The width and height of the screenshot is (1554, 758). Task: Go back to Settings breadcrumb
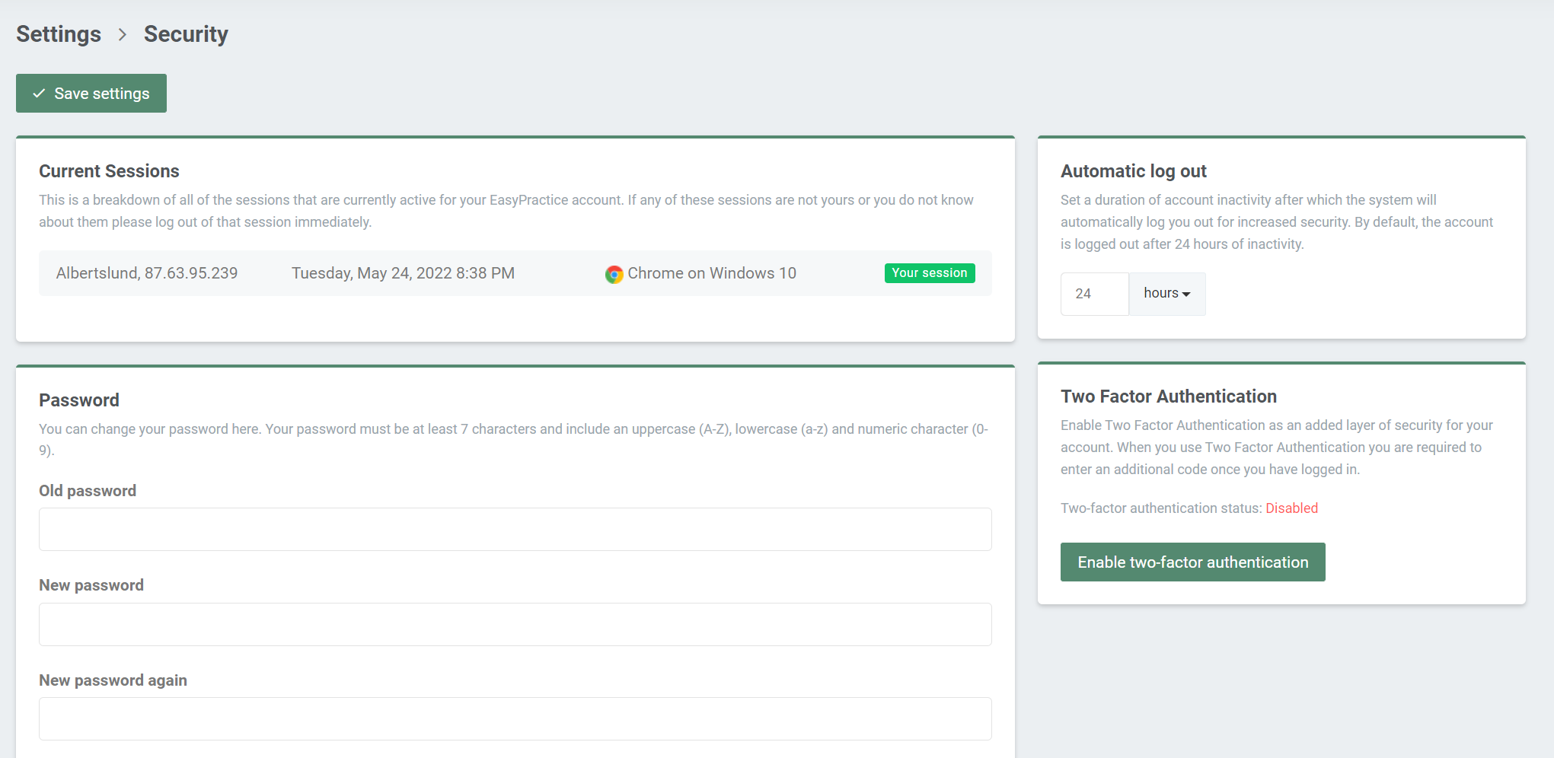pos(59,34)
